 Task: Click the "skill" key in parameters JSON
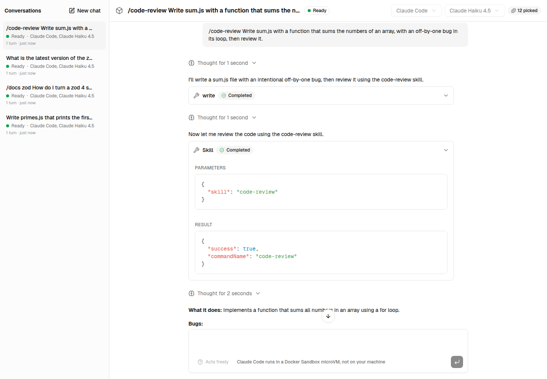(x=219, y=192)
